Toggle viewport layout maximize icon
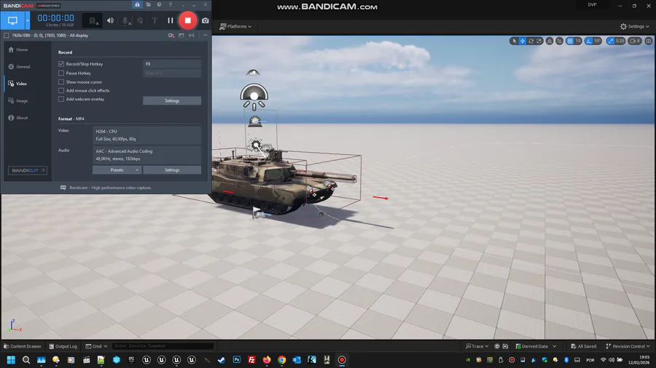The width and height of the screenshot is (656, 368). pyautogui.click(x=649, y=41)
